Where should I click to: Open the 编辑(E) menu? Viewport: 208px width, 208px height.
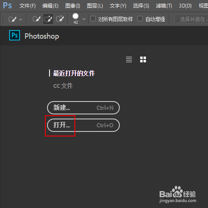click(50, 6)
